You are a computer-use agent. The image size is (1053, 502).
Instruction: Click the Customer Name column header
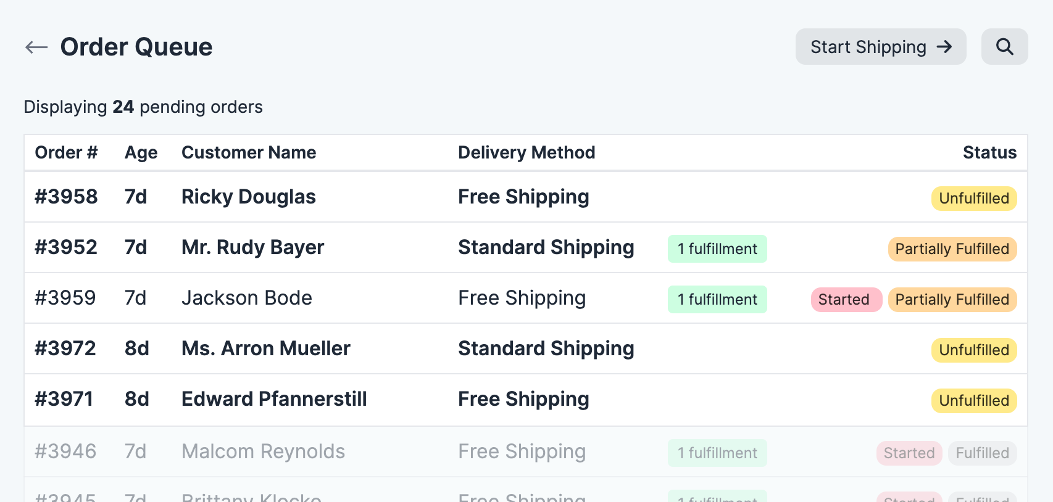pos(249,152)
